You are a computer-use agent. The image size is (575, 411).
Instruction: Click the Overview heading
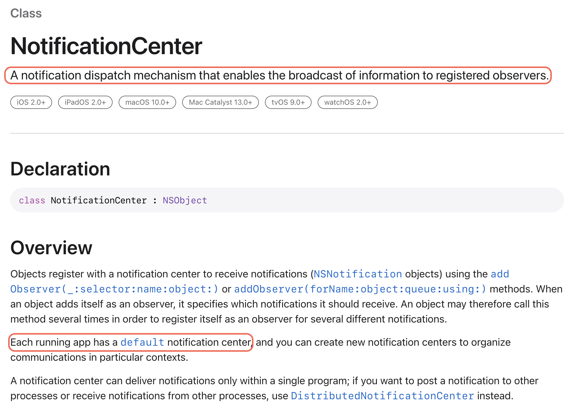click(x=51, y=248)
